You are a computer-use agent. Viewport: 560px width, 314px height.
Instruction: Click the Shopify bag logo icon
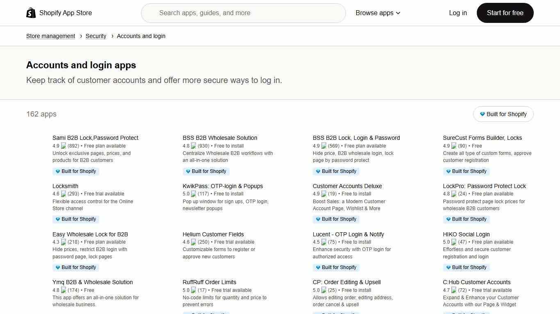point(31,13)
